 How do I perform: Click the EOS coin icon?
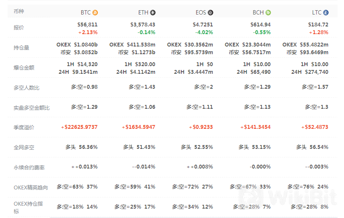point(211,12)
